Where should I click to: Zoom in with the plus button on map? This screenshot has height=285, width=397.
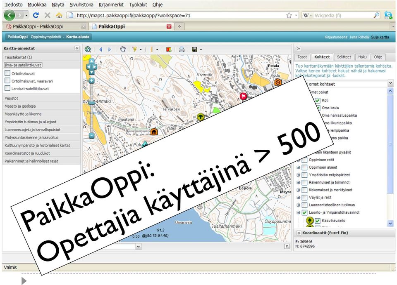(x=91, y=81)
